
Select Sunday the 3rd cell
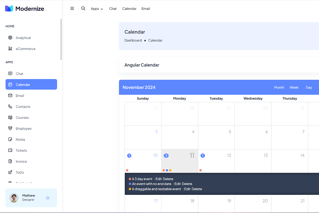143,137
